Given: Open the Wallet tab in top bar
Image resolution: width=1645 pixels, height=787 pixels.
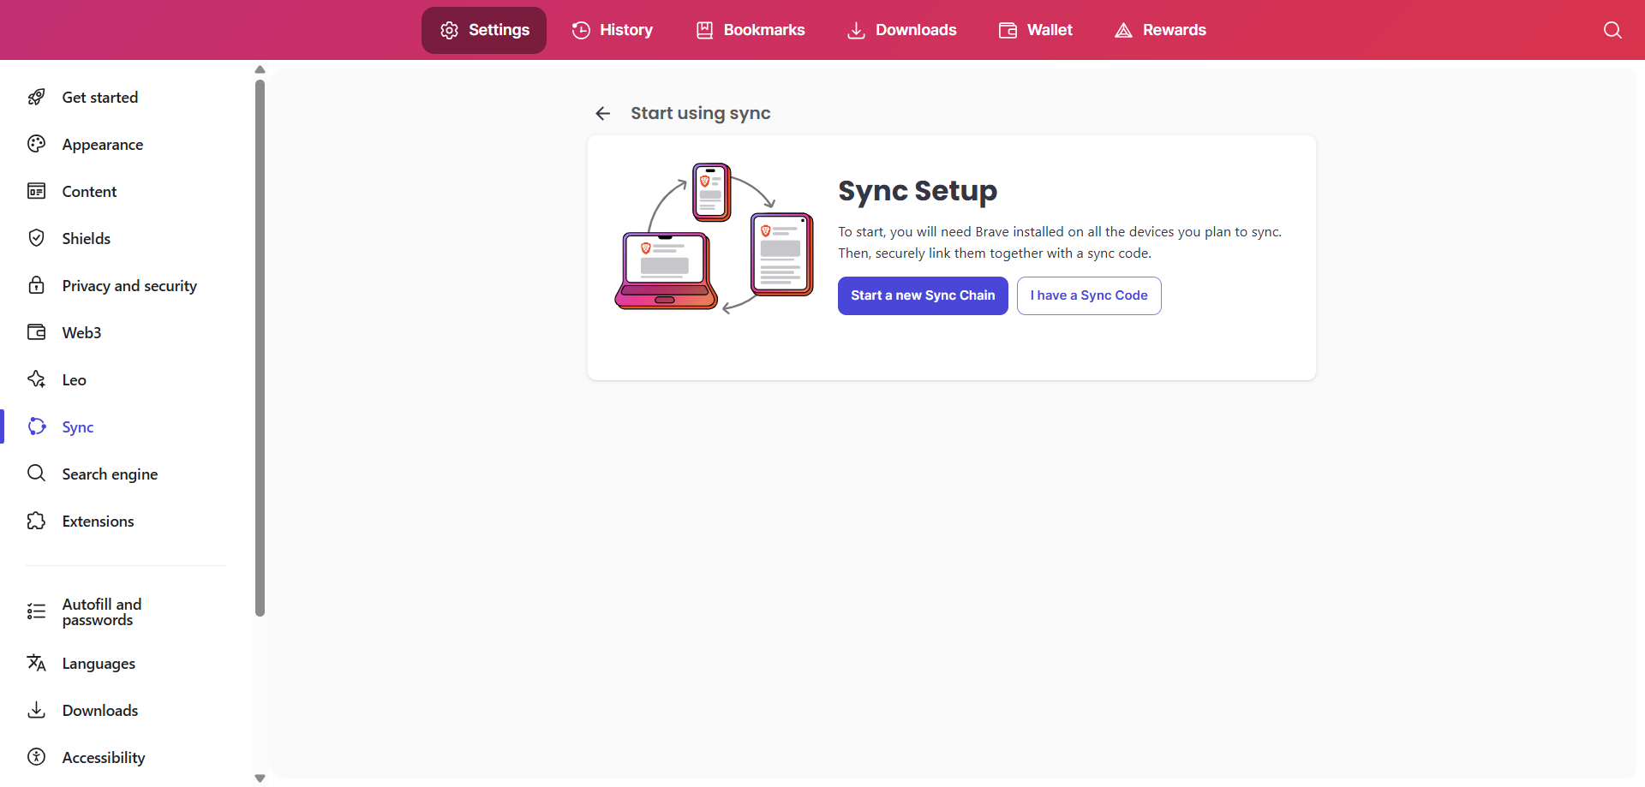Looking at the screenshot, I should coord(1035,30).
